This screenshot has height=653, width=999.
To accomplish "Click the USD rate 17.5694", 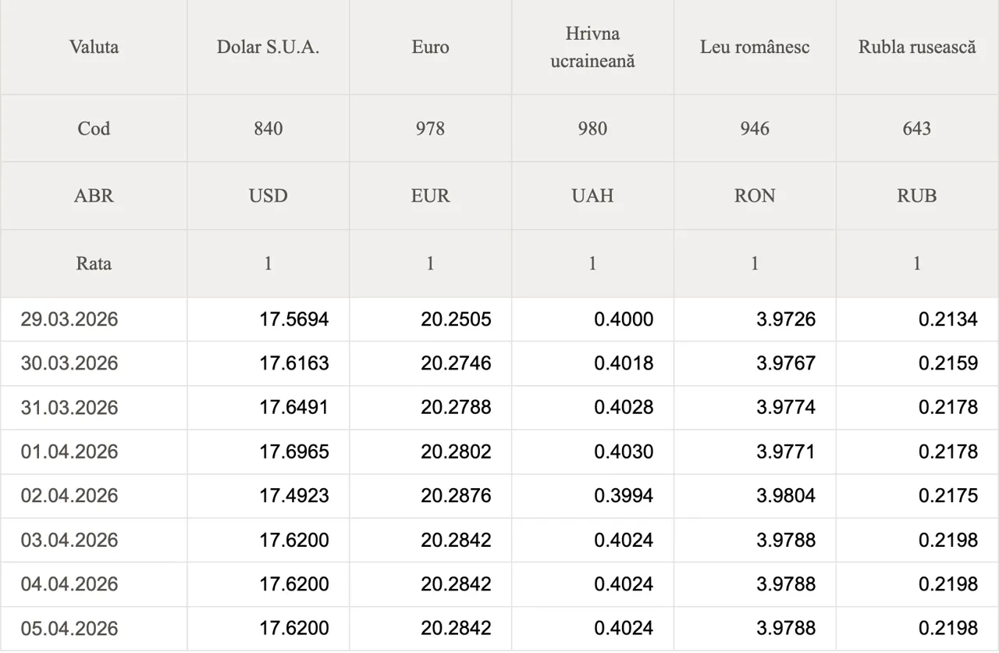I will 294,319.
